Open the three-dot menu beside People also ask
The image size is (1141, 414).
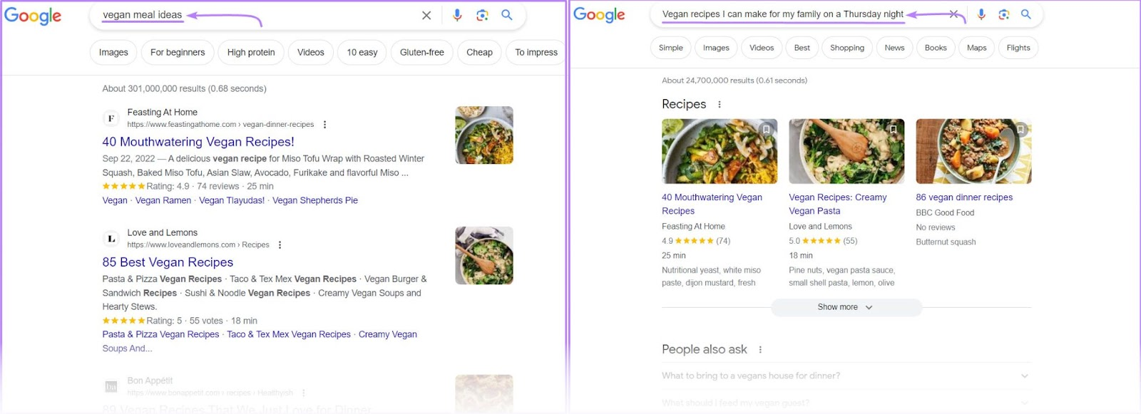click(x=760, y=348)
